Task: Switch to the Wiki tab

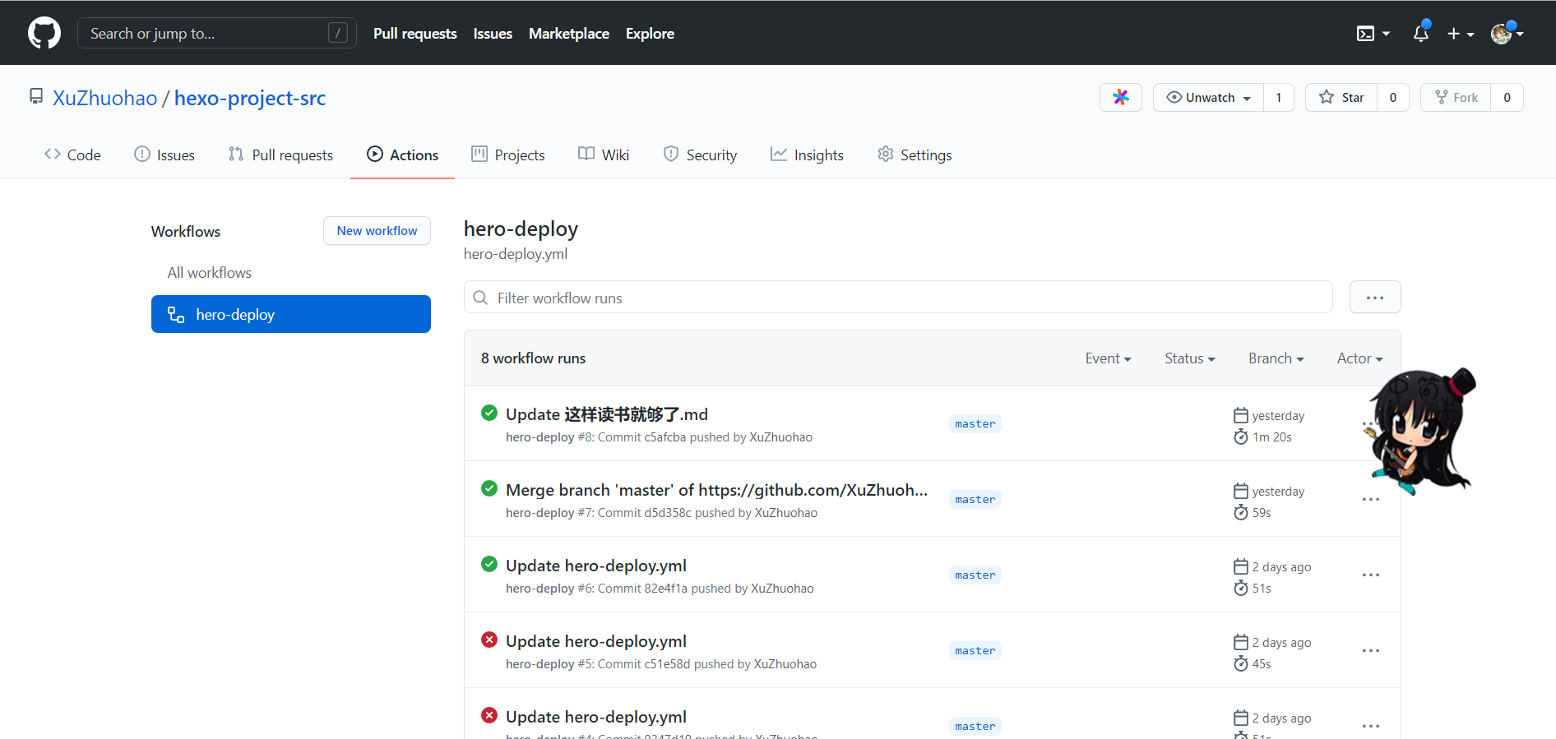Action: click(604, 155)
